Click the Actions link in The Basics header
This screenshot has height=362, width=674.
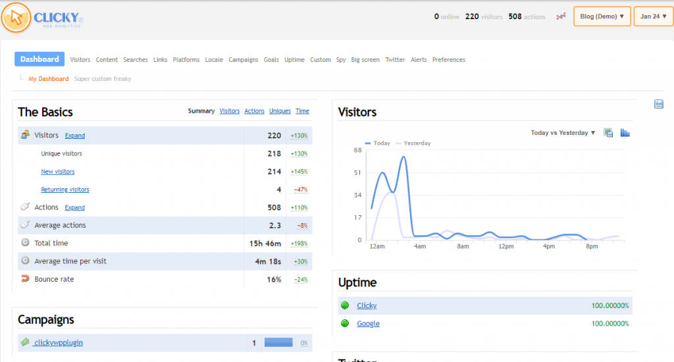point(255,111)
